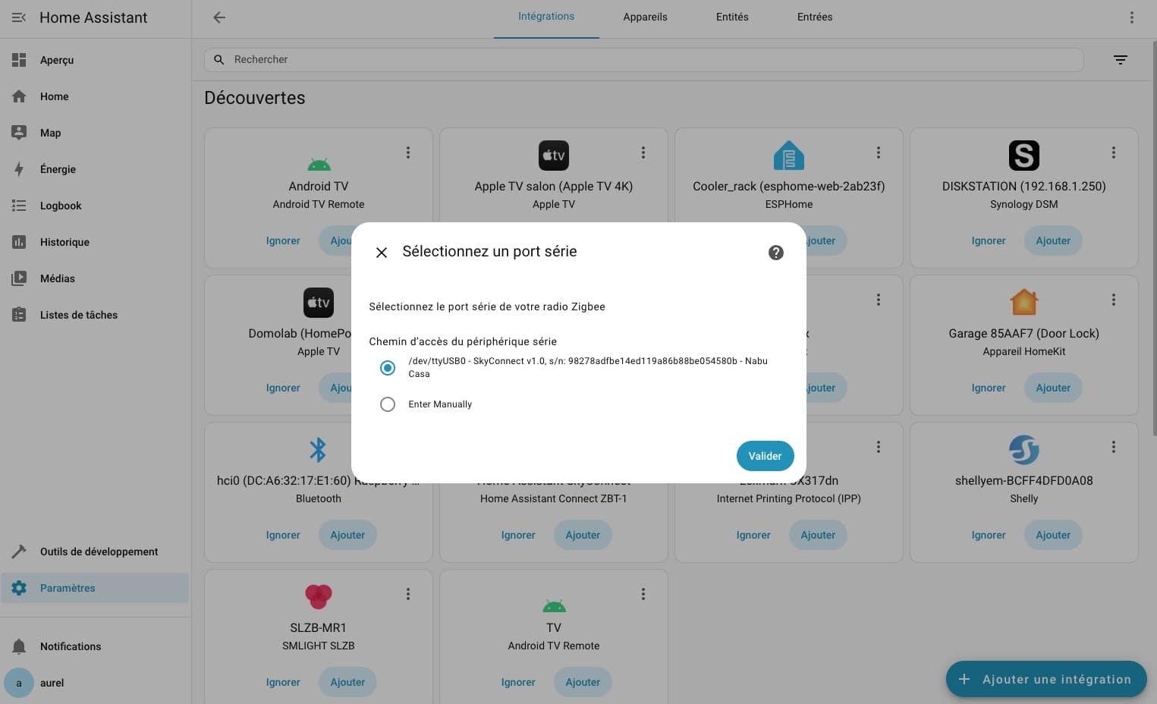Click Ajouter une intégration button
The height and width of the screenshot is (704, 1157).
(x=1045, y=679)
